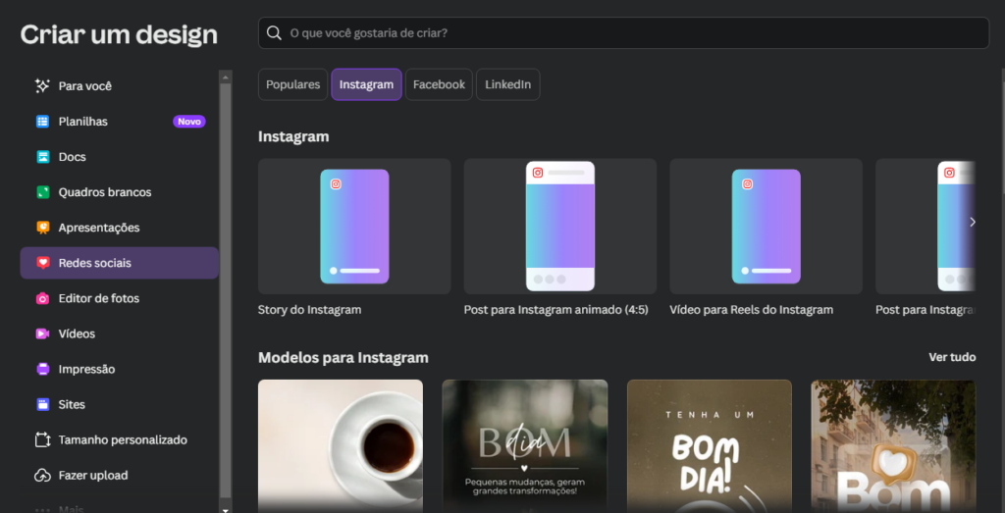
Task: Click the Para você sparkle icon
Action: 42,85
